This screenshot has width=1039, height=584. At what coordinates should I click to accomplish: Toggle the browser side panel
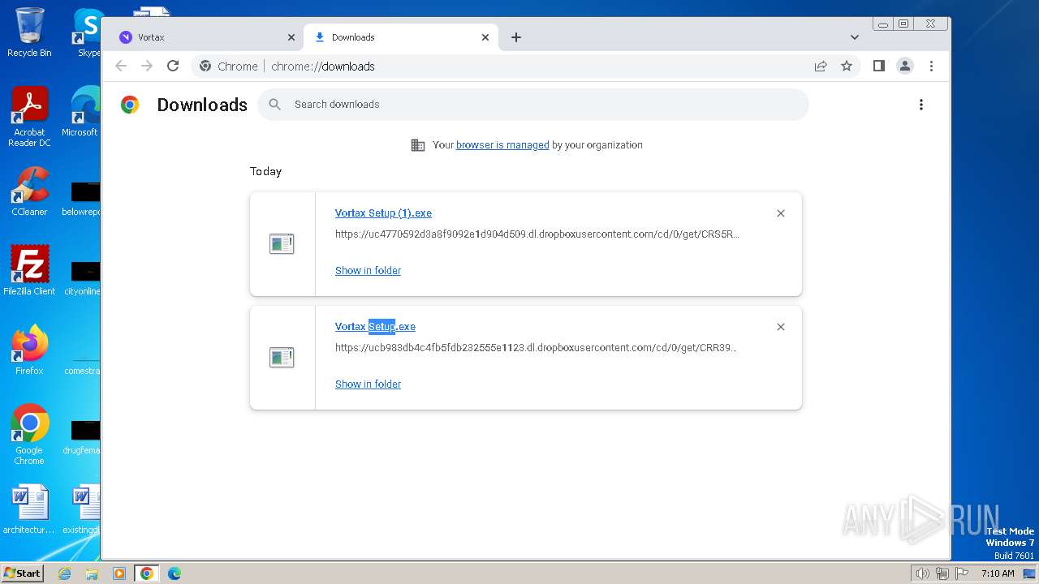pyautogui.click(x=878, y=67)
